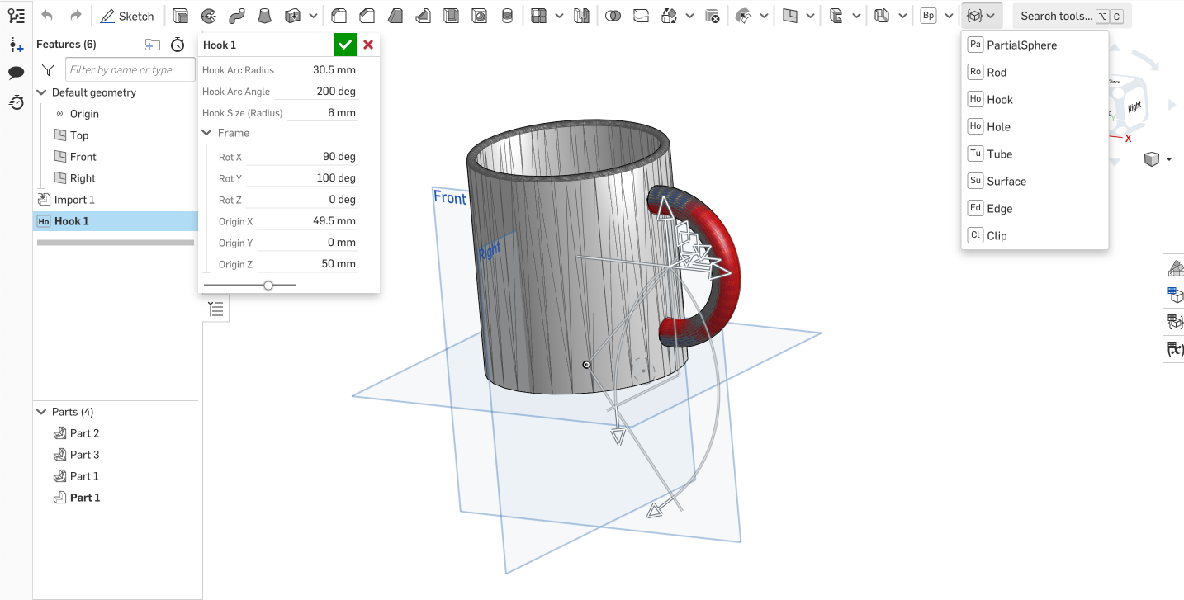This screenshot has height=600, width=1184.
Task: Choose PartialSphere from the dropdown list
Action: click(x=1021, y=45)
